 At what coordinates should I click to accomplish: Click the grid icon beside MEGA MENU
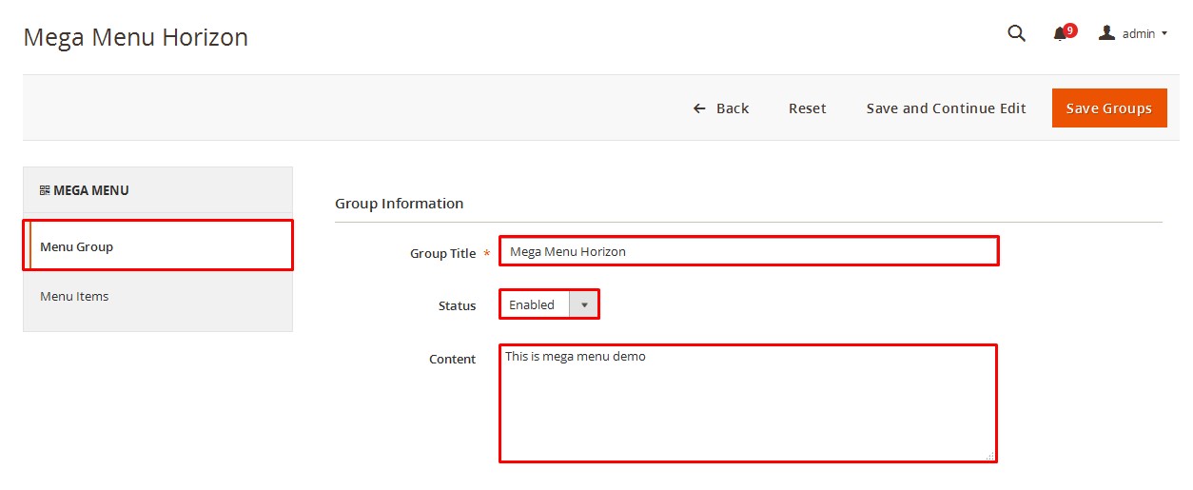pyautogui.click(x=45, y=190)
